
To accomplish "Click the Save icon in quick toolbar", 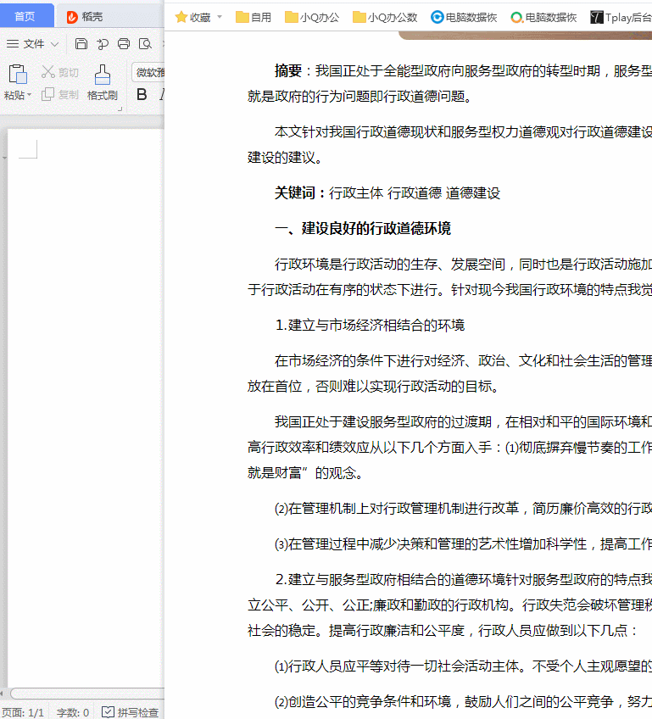I will click(x=81, y=44).
